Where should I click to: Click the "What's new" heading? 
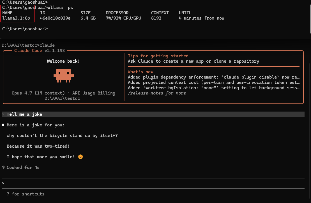[140, 72]
